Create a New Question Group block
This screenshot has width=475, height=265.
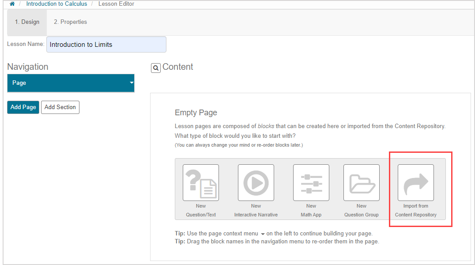coord(362,183)
